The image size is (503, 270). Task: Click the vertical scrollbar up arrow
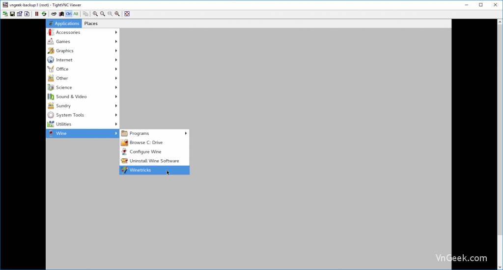coord(500,22)
